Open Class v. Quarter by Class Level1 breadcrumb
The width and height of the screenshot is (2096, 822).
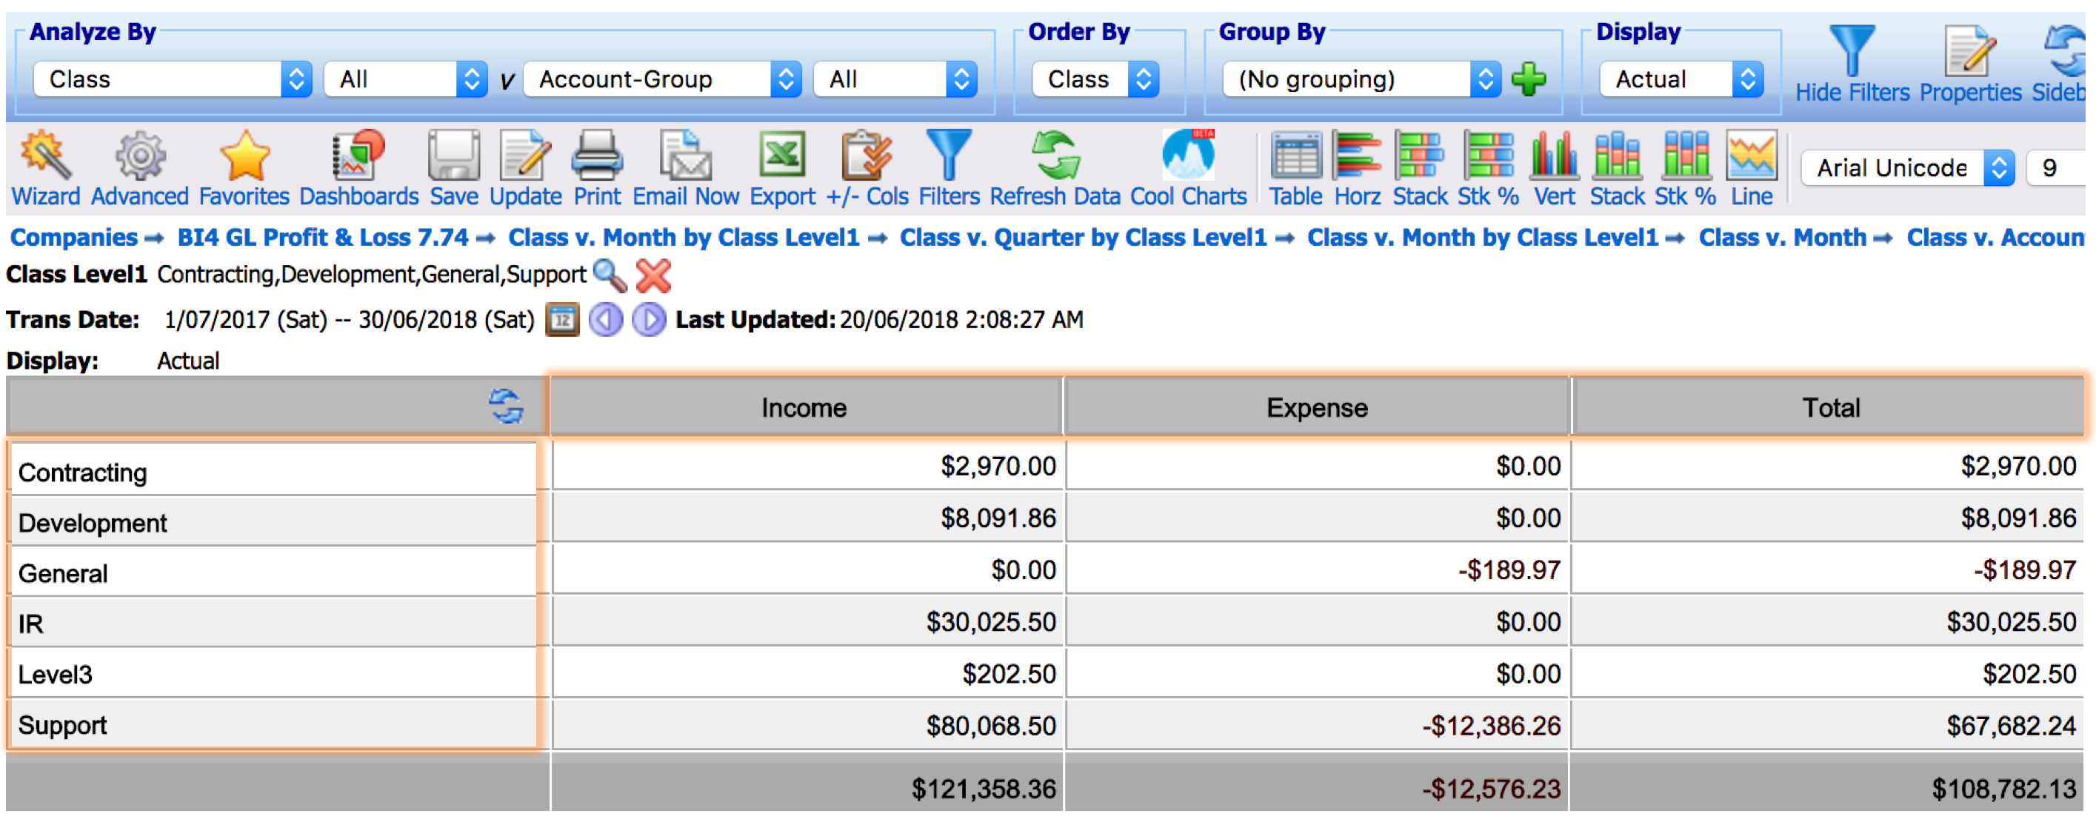click(1083, 237)
